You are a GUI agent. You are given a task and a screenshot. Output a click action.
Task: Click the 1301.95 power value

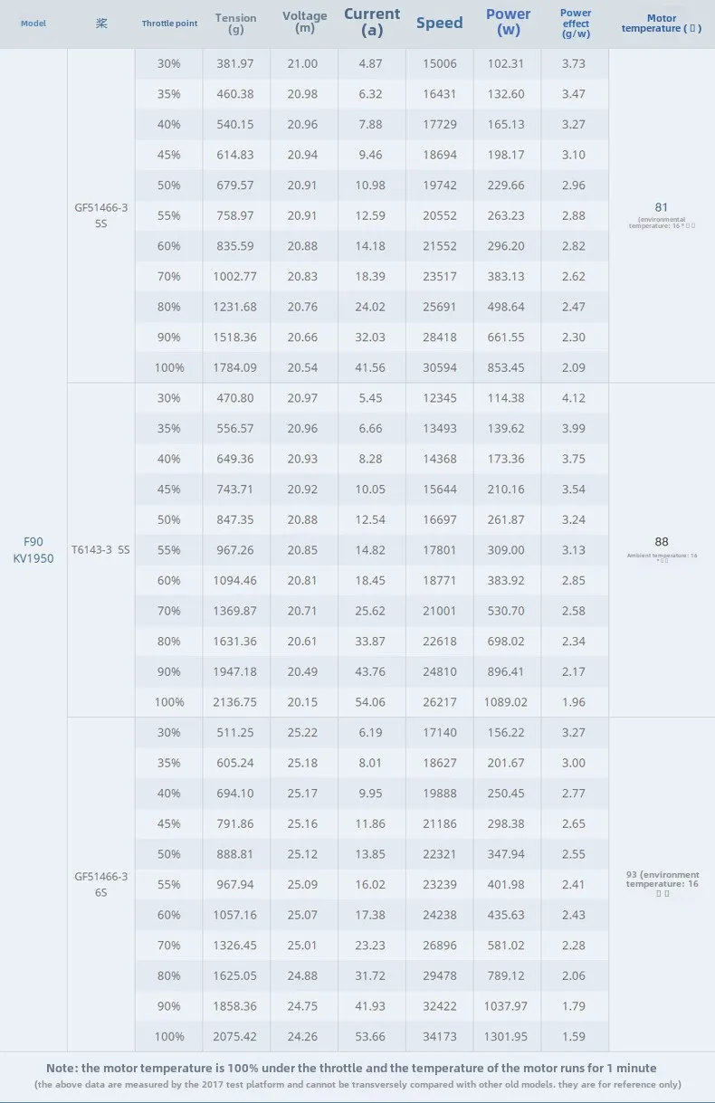[508, 1036]
